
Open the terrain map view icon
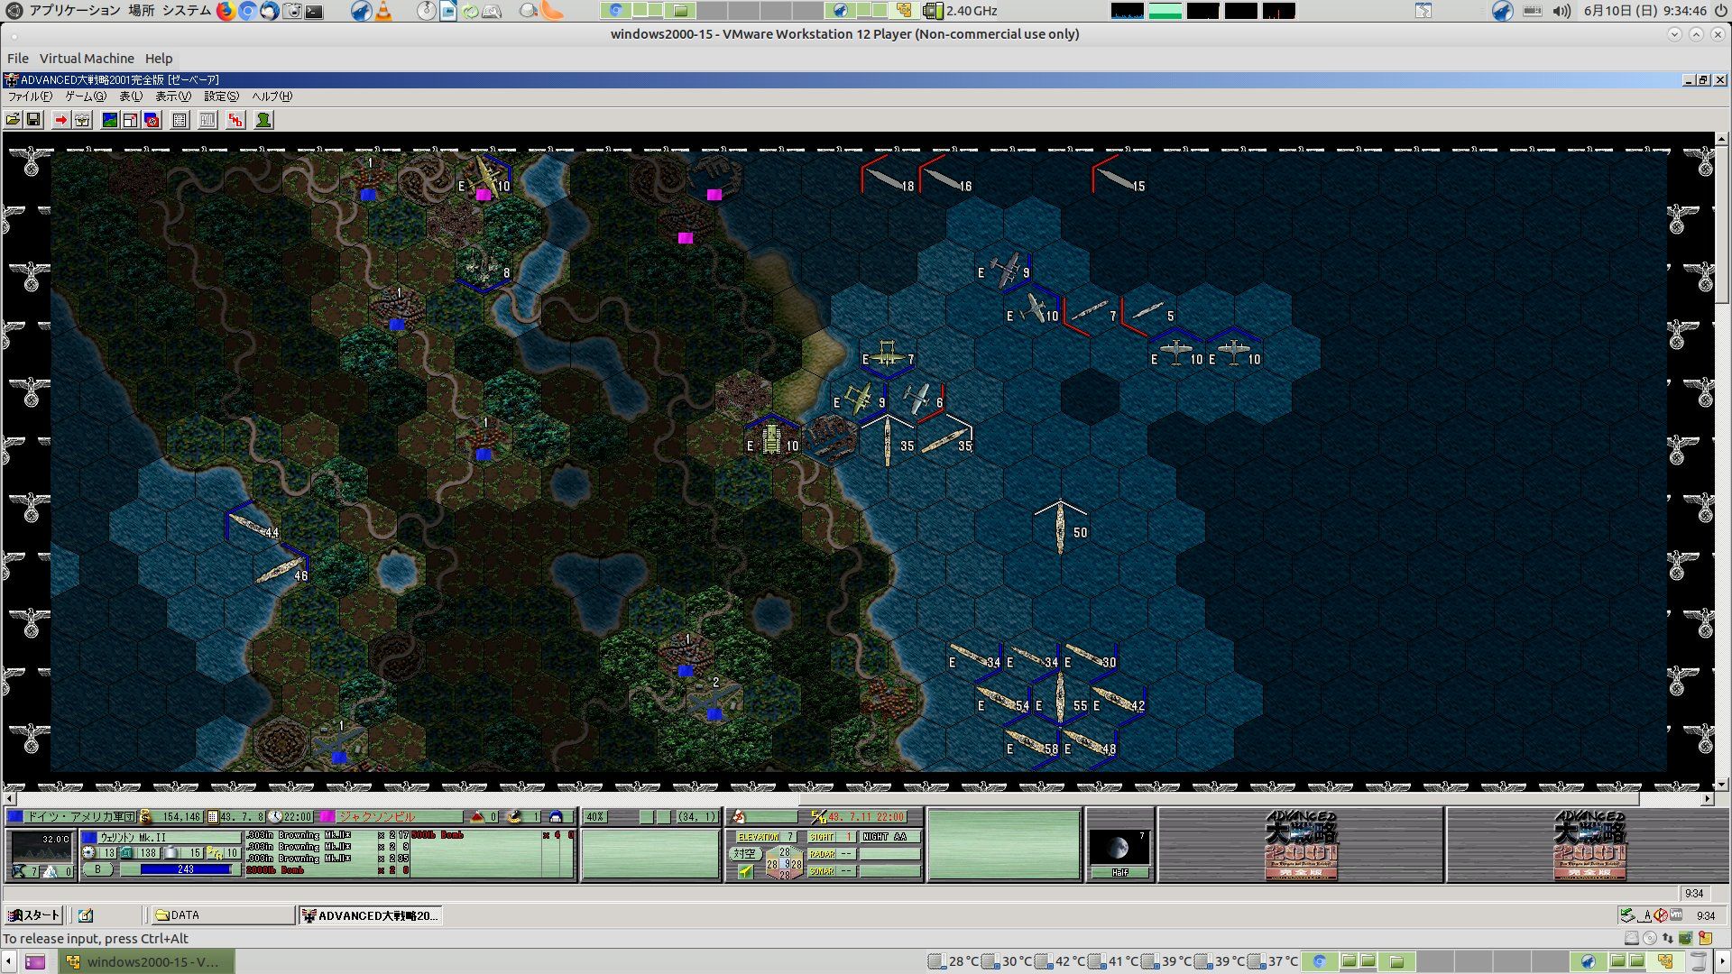(110, 120)
